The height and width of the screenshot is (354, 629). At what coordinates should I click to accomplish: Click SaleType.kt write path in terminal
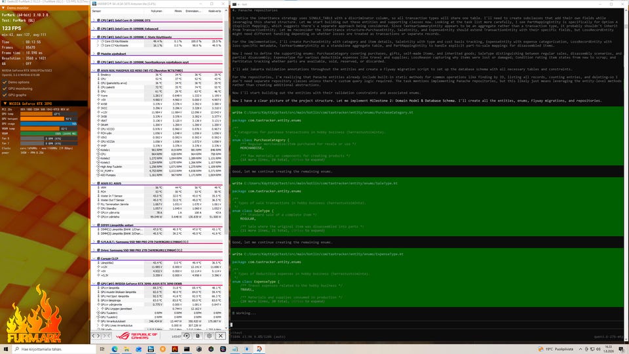[x=320, y=183]
